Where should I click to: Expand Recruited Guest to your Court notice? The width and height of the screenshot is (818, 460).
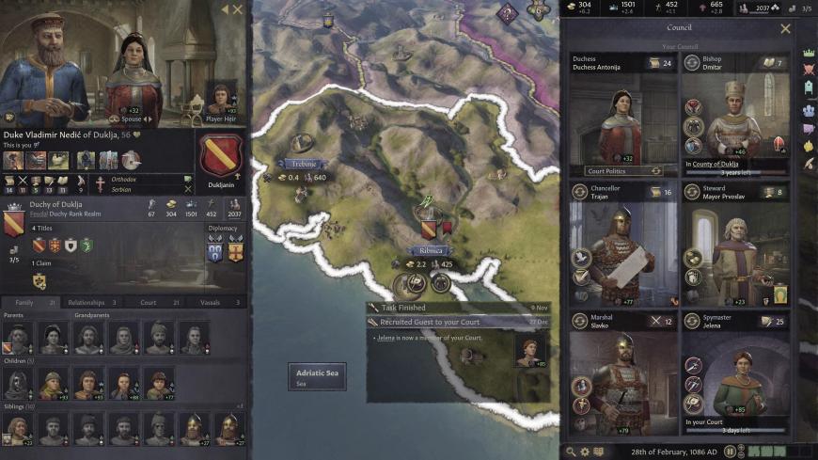(x=459, y=322)
